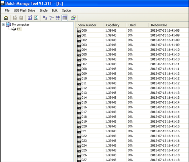This screenshot has height=162, width=189.
Task: Click the refresh page toolbar icon
Action: [x=36, y=18]
